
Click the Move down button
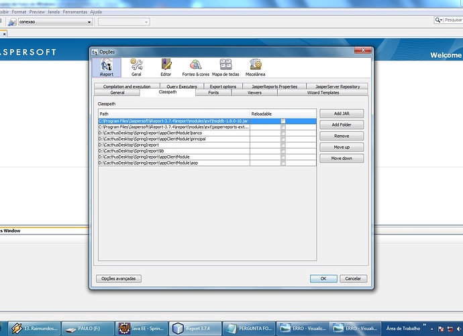(x=342, y=159)
